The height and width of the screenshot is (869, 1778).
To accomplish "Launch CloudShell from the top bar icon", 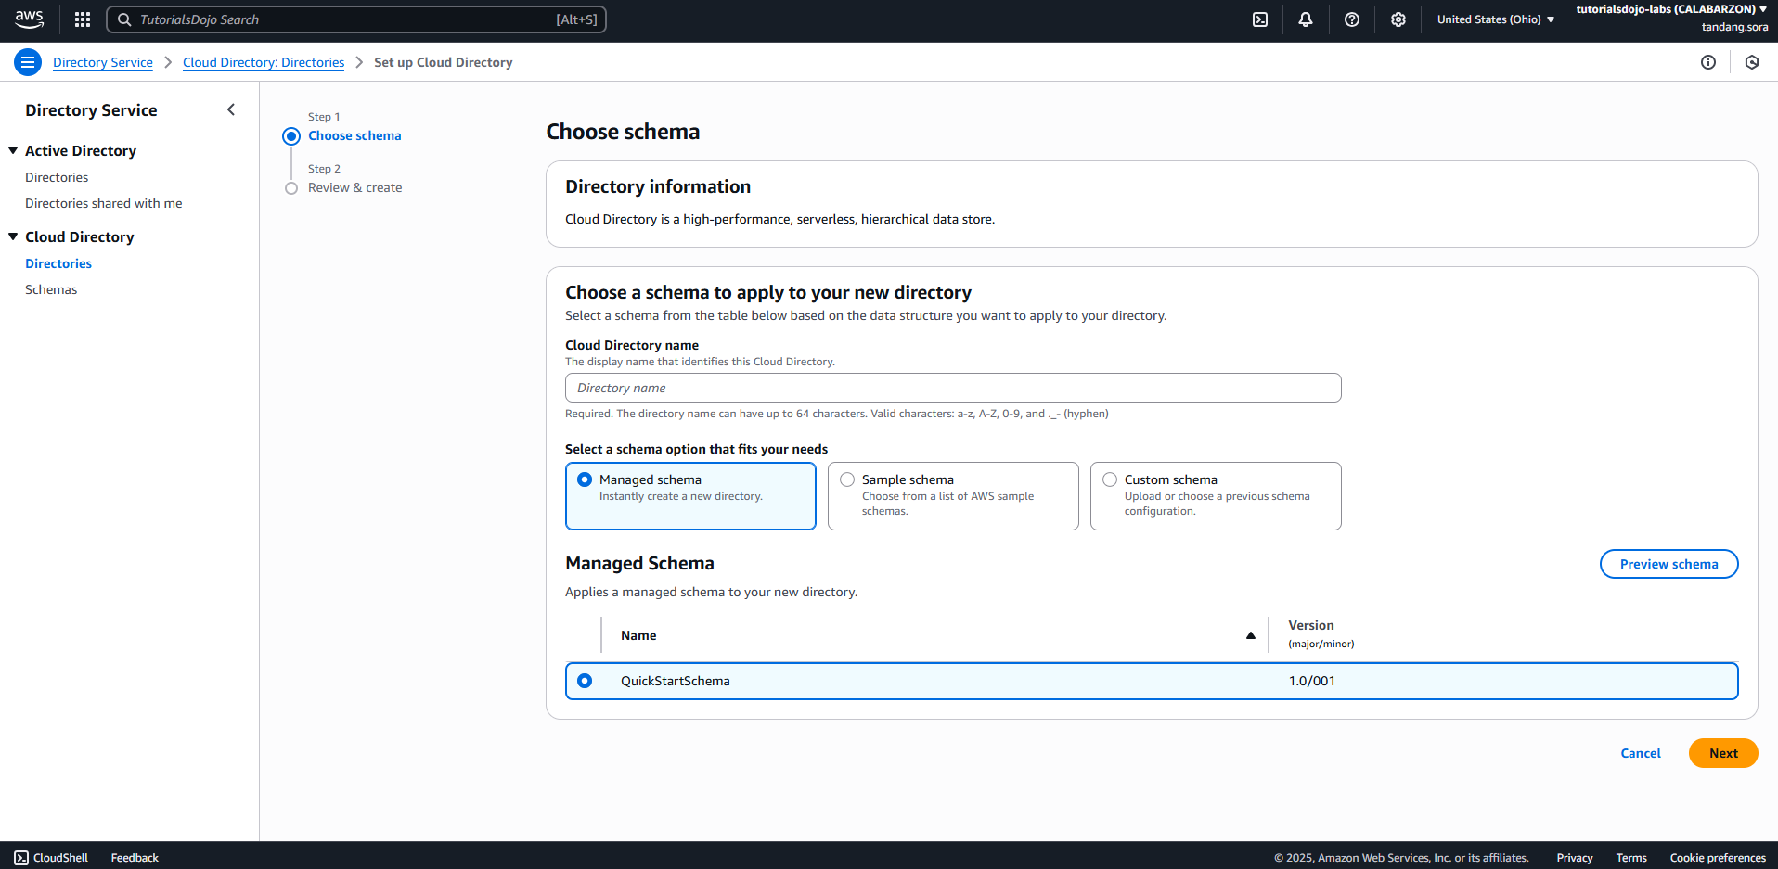I will [1260, 19].
